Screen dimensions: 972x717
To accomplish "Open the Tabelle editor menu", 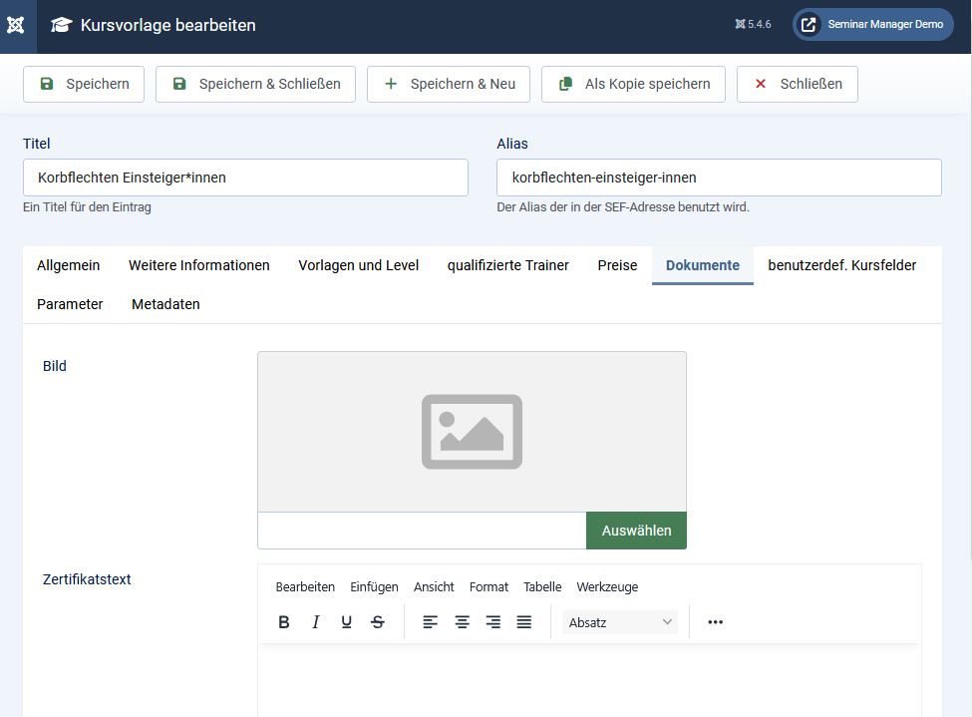I will tap(542, 586).
